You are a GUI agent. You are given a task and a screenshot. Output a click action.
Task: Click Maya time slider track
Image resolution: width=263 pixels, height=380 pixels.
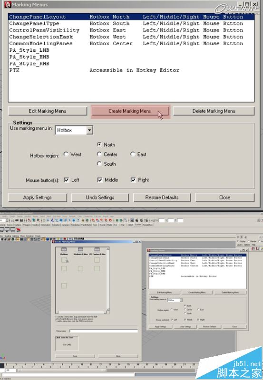point(99,365)
